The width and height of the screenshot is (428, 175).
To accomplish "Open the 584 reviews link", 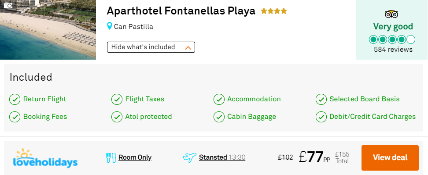I will tap(393, 50).
